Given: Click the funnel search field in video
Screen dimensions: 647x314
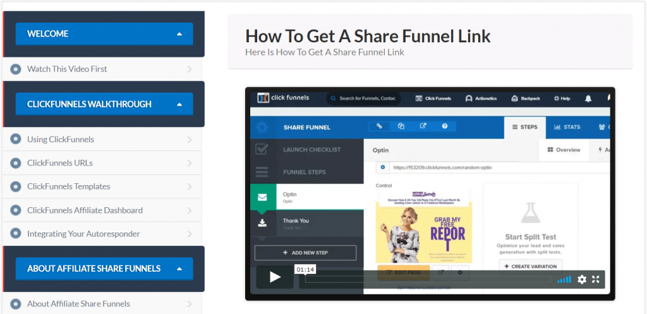Looking at the screenshot, I should pyautogui.click(x=363, y=99).
